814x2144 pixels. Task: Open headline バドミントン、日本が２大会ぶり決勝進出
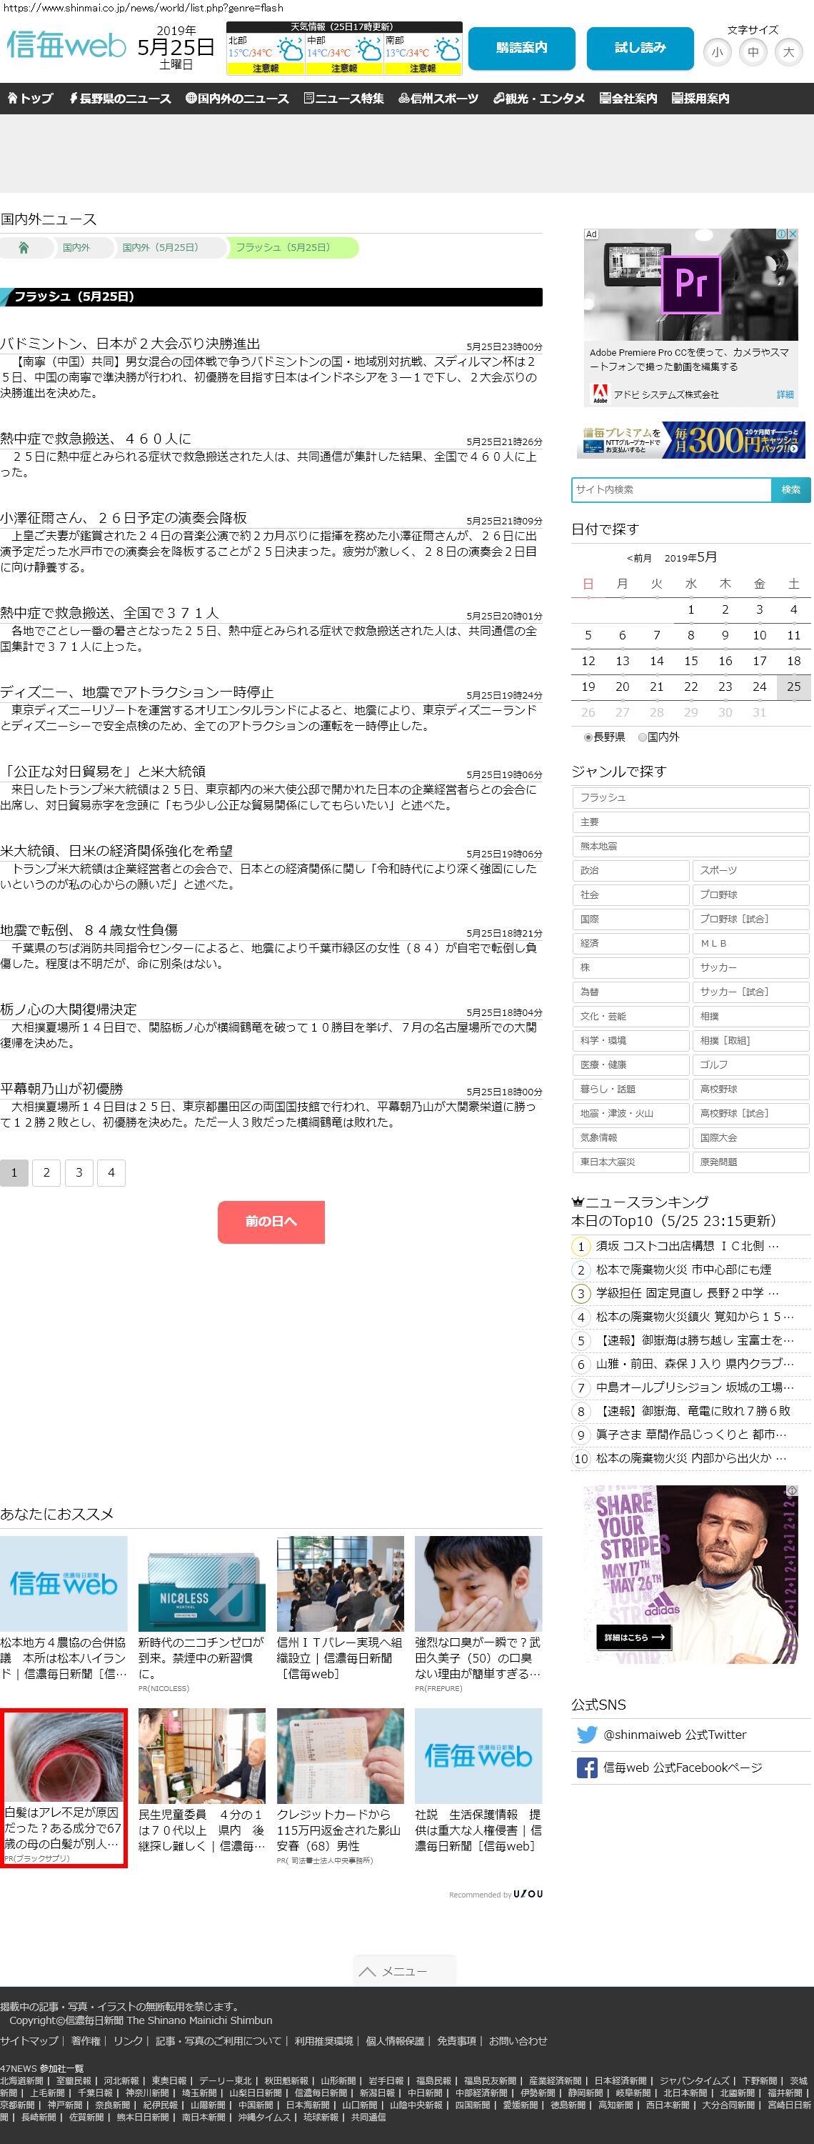point(131,344)
